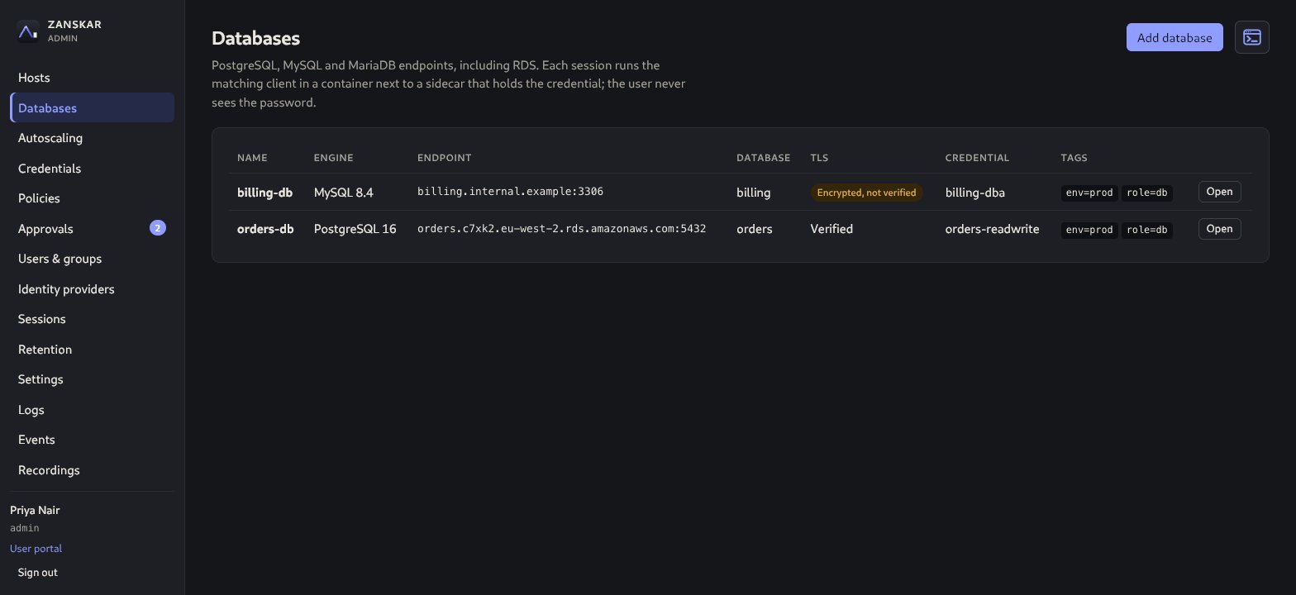Open Logs page
Image resolution: width=1296 pixels, height=595 pixels.
pyautogui.click(x=92, y=409)
